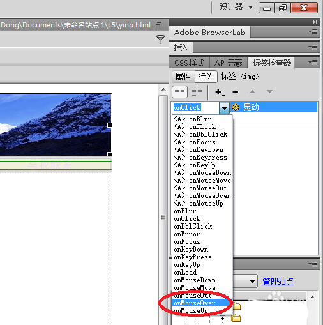Open the 插入 panel tab
The height and width of the screenshot is (325, 323).
pyautogui.click(x=181, y=47)
